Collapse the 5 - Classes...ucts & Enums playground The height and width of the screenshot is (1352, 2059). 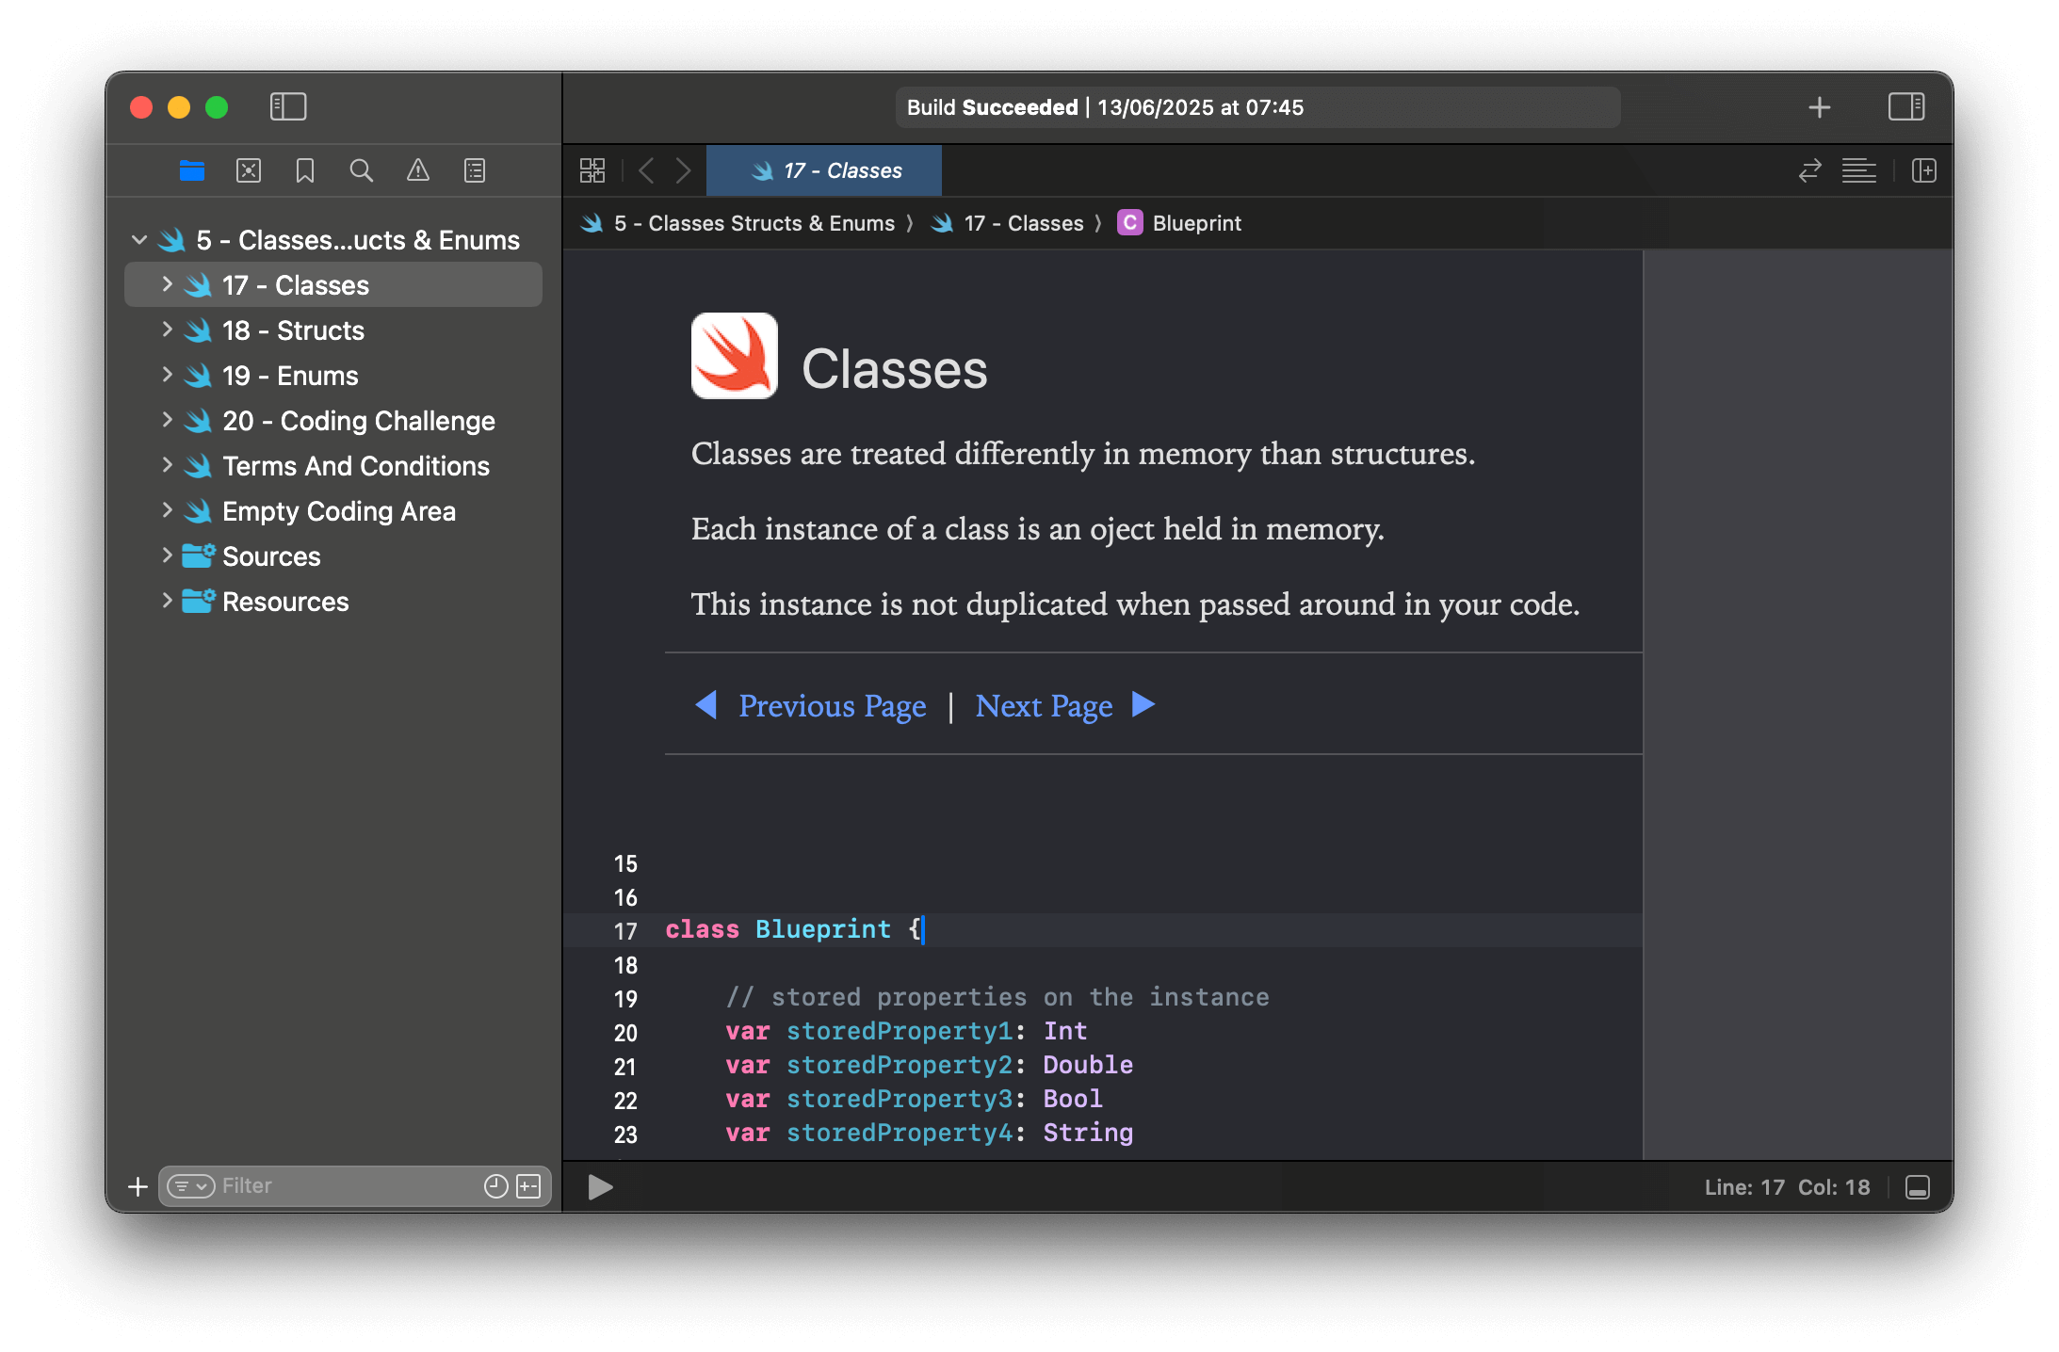pos(139,239)
